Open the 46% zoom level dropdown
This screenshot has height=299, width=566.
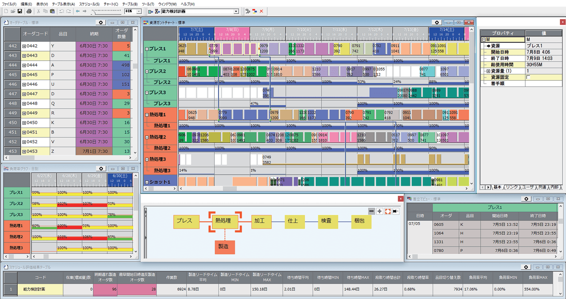coord(139,11)
